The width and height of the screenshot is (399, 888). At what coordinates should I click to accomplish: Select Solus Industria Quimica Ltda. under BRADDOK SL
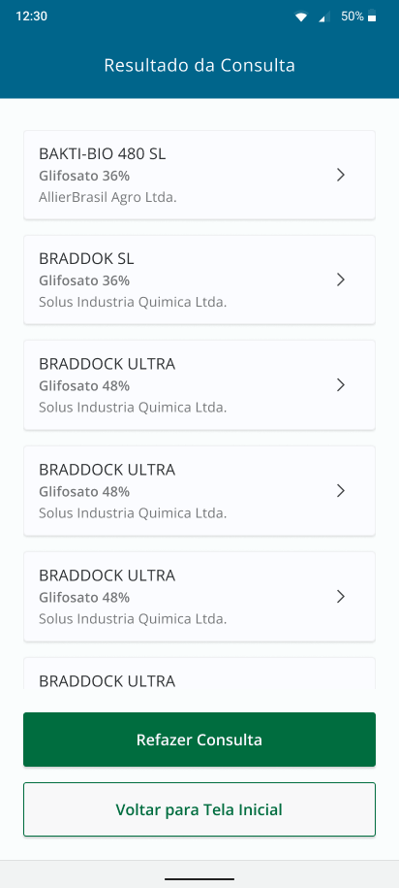click(133, 303)
